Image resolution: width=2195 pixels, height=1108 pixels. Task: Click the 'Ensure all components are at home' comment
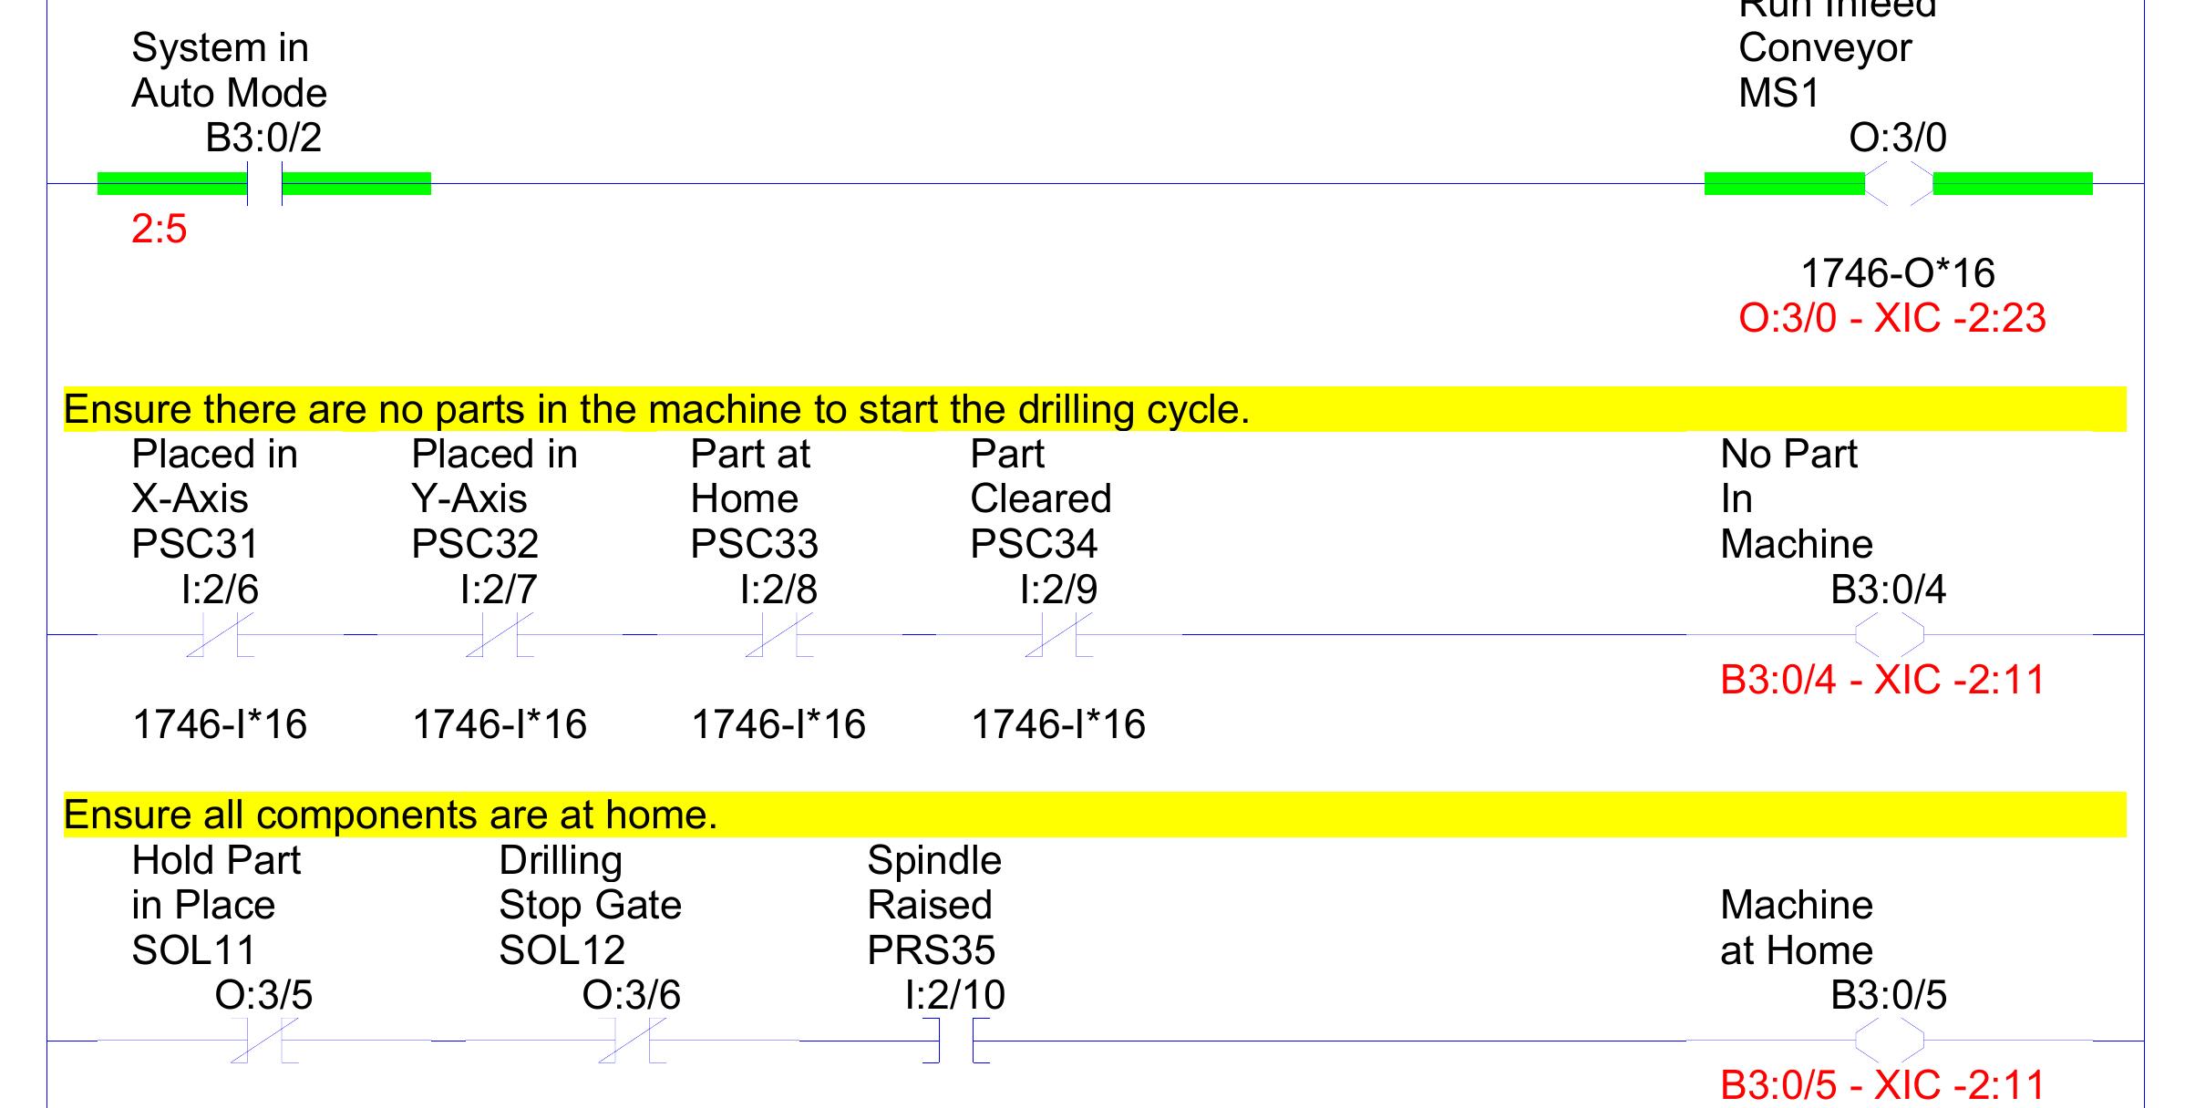coord(390,815)
